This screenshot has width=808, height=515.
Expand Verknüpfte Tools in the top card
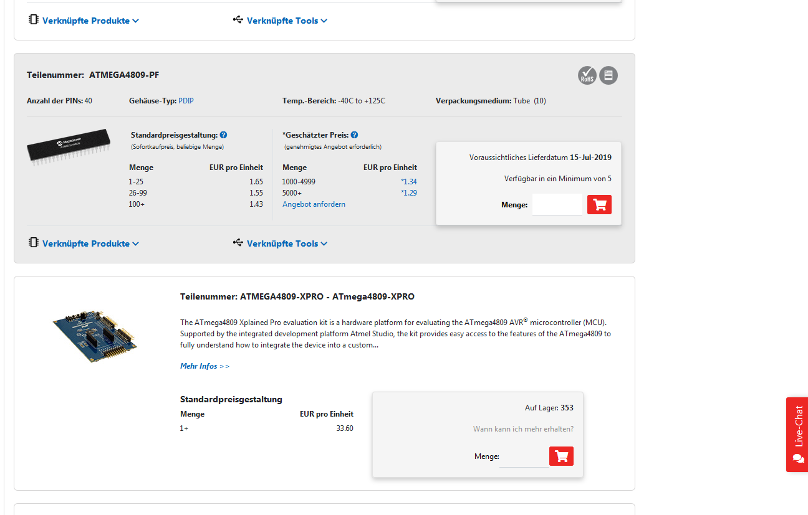tap(281, 21)
